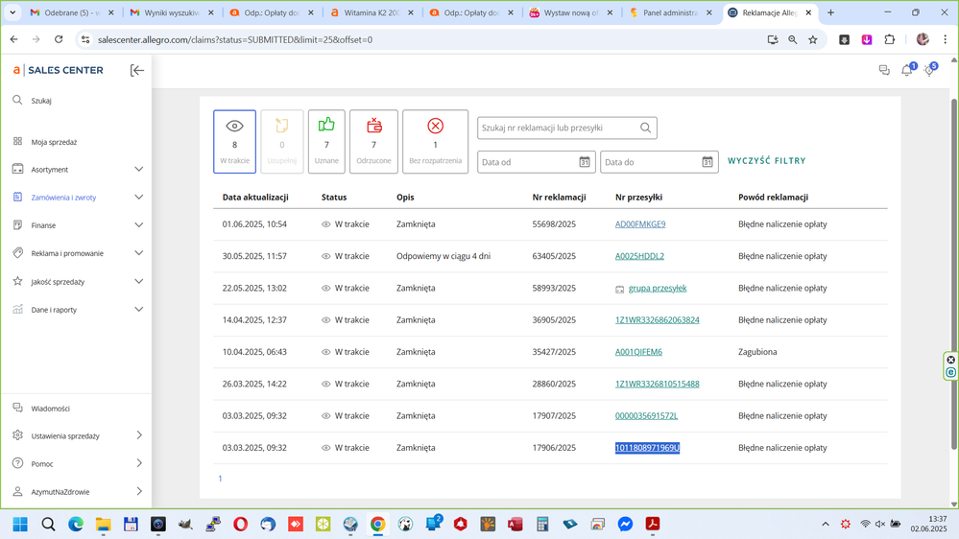Open the Pomoc submenu

(x=139, y=463)
